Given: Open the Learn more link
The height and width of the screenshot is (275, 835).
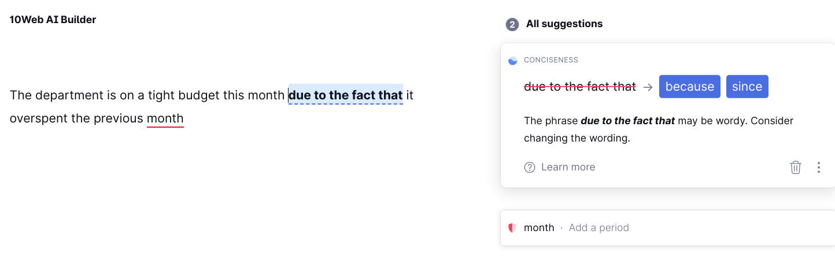Looking at the screenshot, I should point(568,167).
